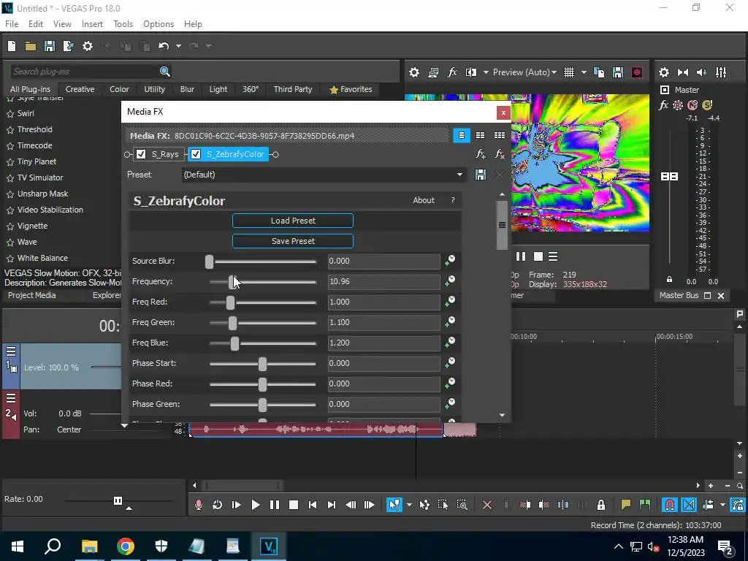
Task: Animate the Frequency parameter
Action: pyautogui.click(x=450, y=281)
